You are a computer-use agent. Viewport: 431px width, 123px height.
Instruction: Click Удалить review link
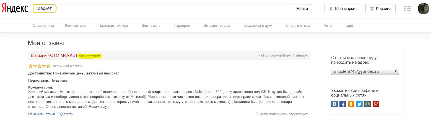point(66,114)
